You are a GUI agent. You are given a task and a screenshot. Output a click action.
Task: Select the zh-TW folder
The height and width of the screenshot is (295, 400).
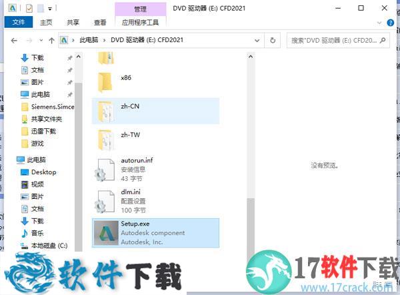click(x=155, y=139)
